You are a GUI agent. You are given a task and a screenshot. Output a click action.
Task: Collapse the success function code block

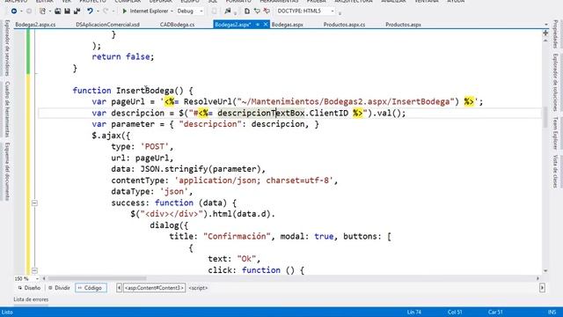coord(34,203)
